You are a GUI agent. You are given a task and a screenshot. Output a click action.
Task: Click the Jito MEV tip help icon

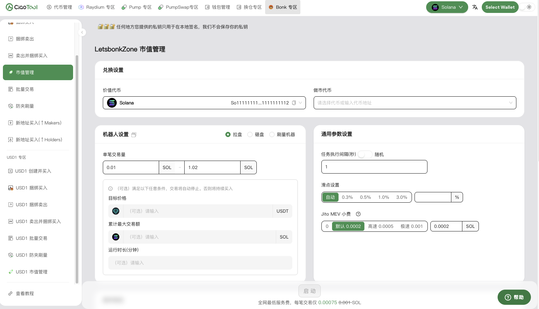[358, 214]
